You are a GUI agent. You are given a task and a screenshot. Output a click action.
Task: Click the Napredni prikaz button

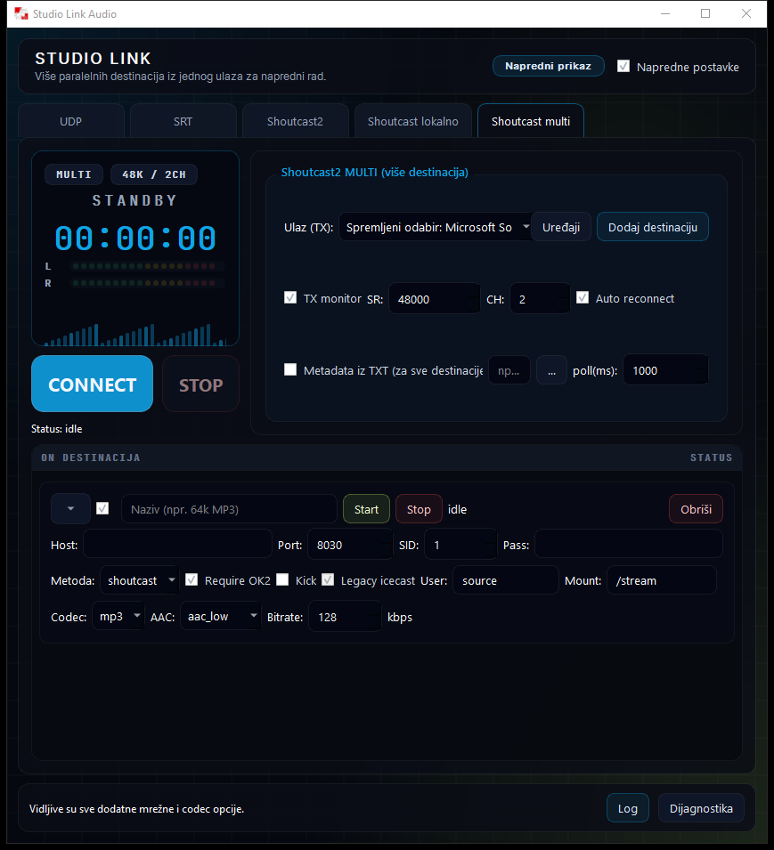coord(548,66)
